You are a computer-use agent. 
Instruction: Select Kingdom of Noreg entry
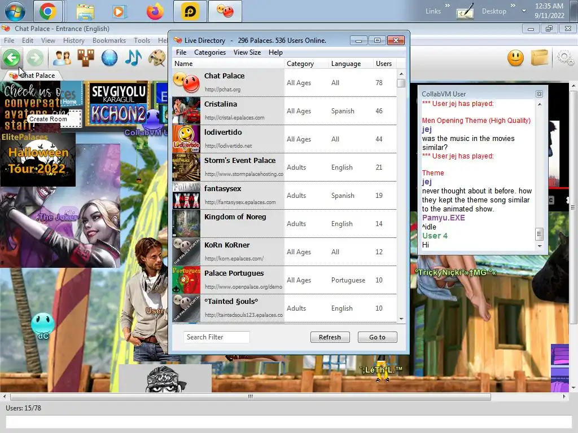point(284,223)
